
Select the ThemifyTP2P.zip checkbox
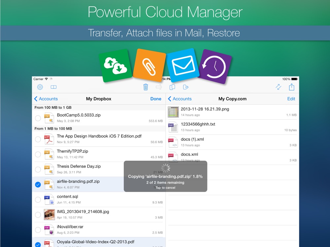[38, 154]
